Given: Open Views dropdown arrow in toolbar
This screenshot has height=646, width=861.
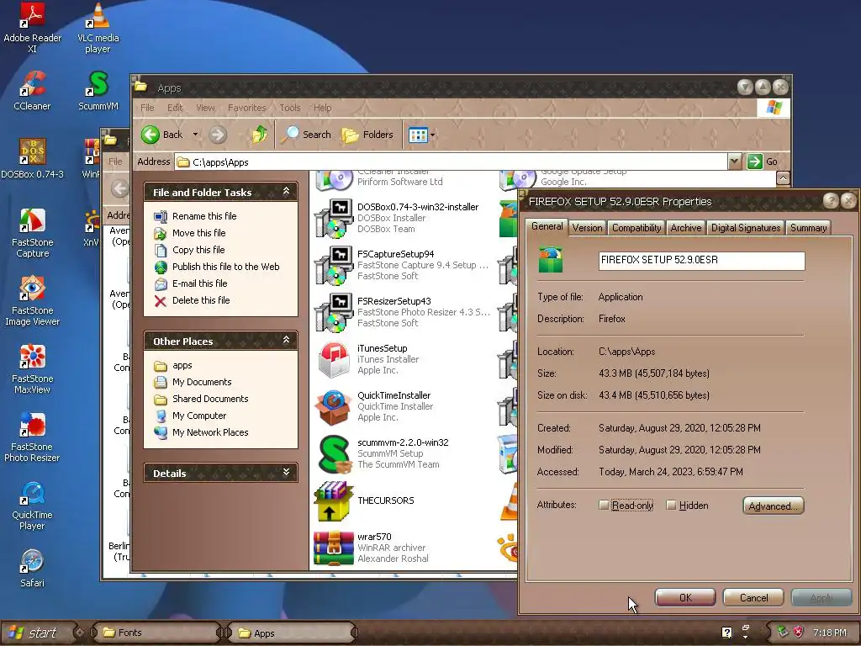Looking at the screenshot, I should 433,135.
